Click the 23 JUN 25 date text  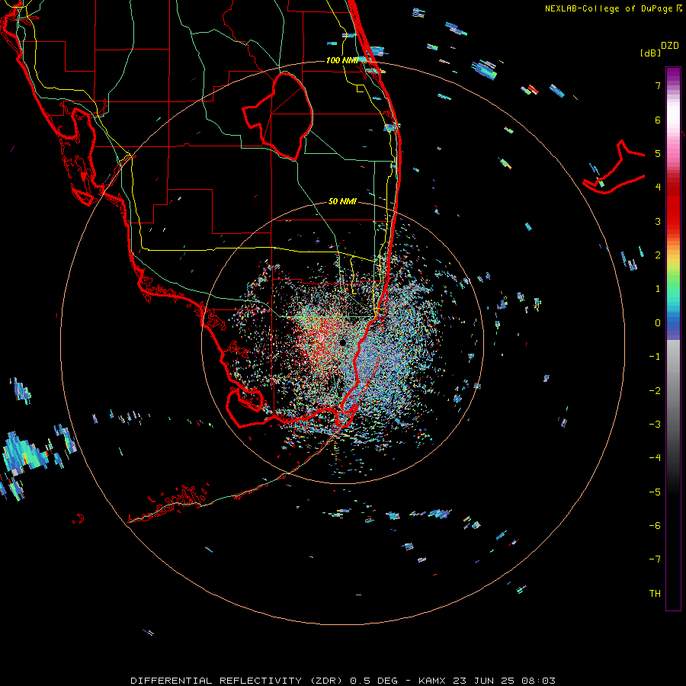click(483, 681)
